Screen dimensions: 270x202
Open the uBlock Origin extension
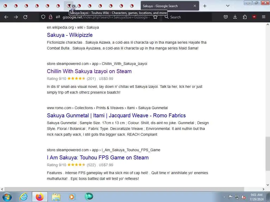tap(254, 17)
